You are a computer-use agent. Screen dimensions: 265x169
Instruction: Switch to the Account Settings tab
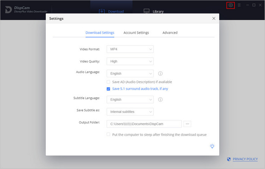(136, 33)
